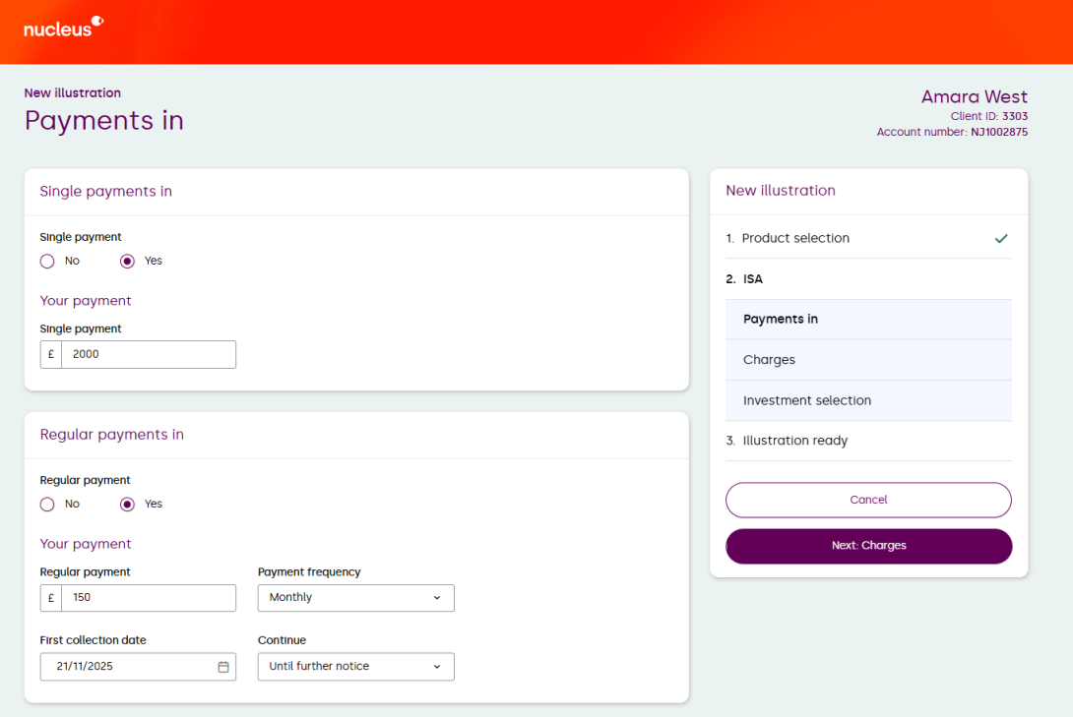Open Investment selection step

806,400
